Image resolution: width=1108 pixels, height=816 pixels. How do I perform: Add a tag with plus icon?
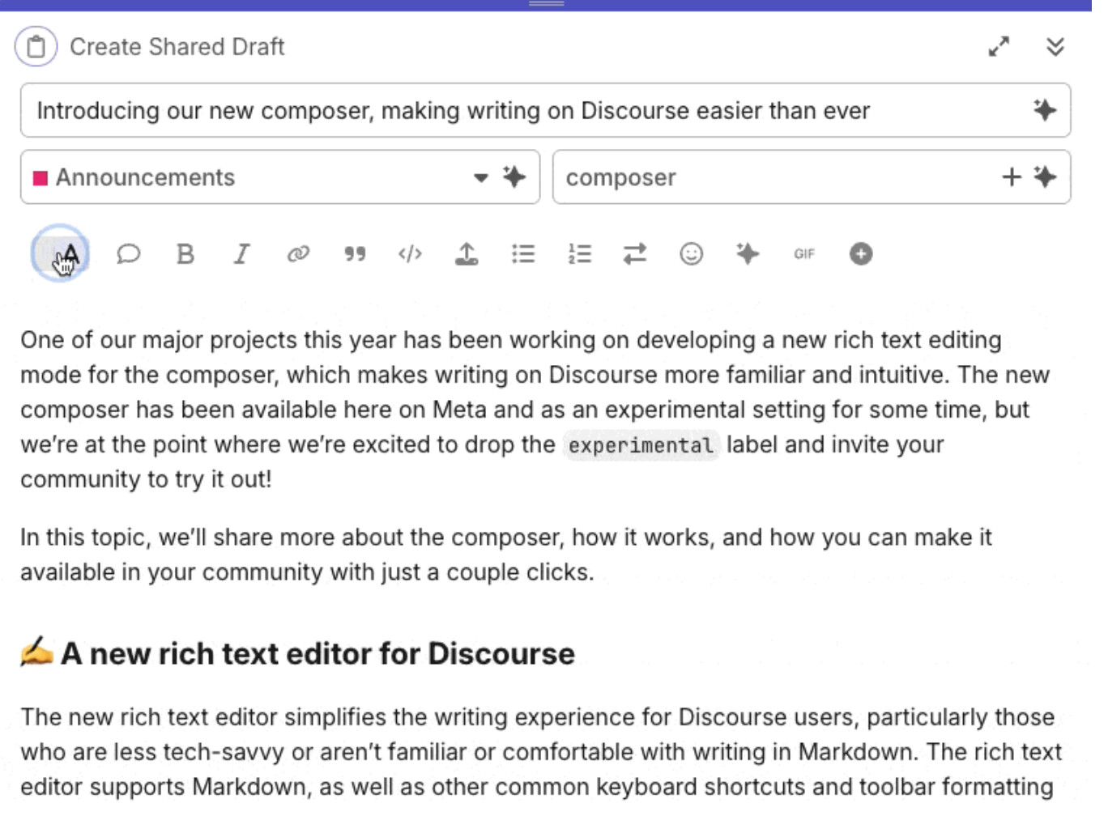coord(1011,176)
